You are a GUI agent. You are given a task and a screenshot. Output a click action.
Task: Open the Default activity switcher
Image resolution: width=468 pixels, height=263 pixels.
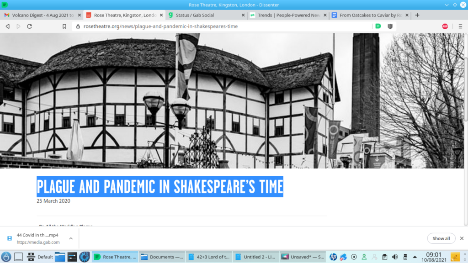(x=40, y=257)
